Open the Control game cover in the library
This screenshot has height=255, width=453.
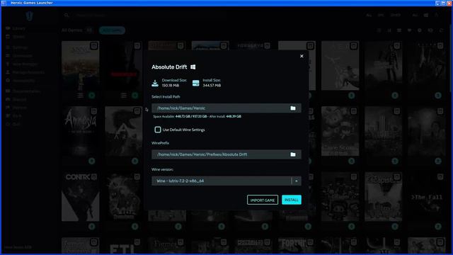click(x=80, y=197)
